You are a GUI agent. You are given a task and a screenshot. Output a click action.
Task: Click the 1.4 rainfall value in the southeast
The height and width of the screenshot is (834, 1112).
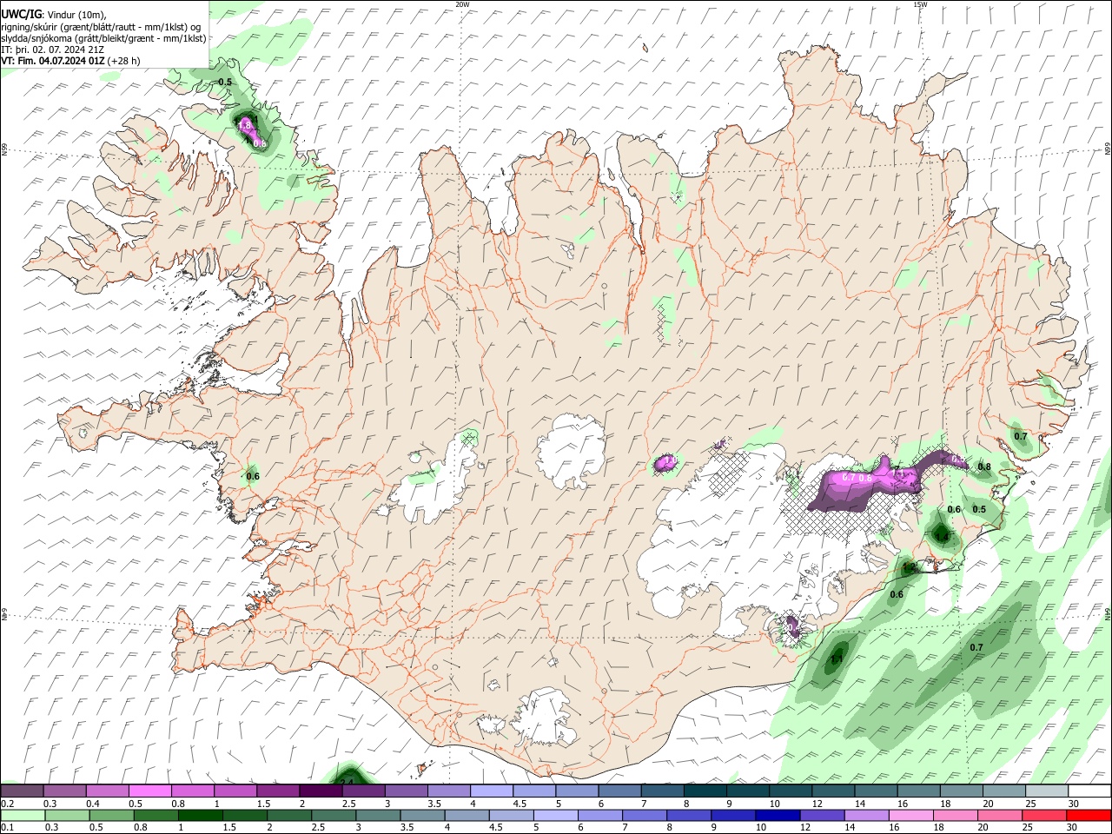click(x=942, y=537)
